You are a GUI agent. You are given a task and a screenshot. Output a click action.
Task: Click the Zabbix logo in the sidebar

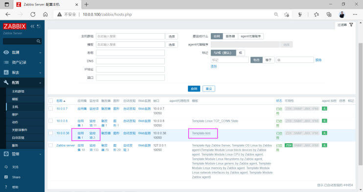click(x=14, y=26)
